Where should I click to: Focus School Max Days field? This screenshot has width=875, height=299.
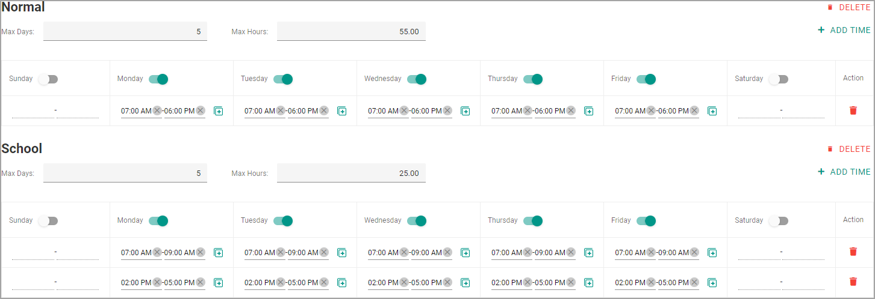[125, 173]
